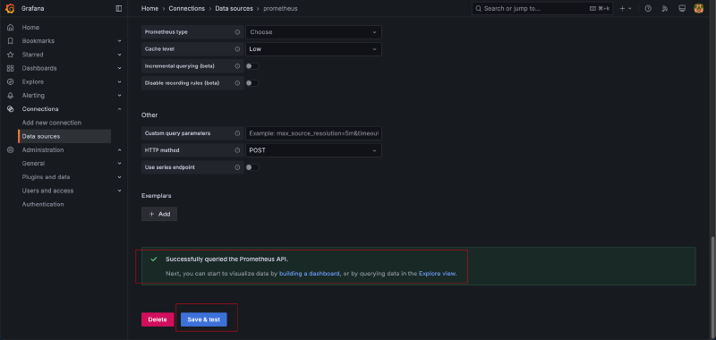Click Data sources in the breadcrumb

pos(234,8)
